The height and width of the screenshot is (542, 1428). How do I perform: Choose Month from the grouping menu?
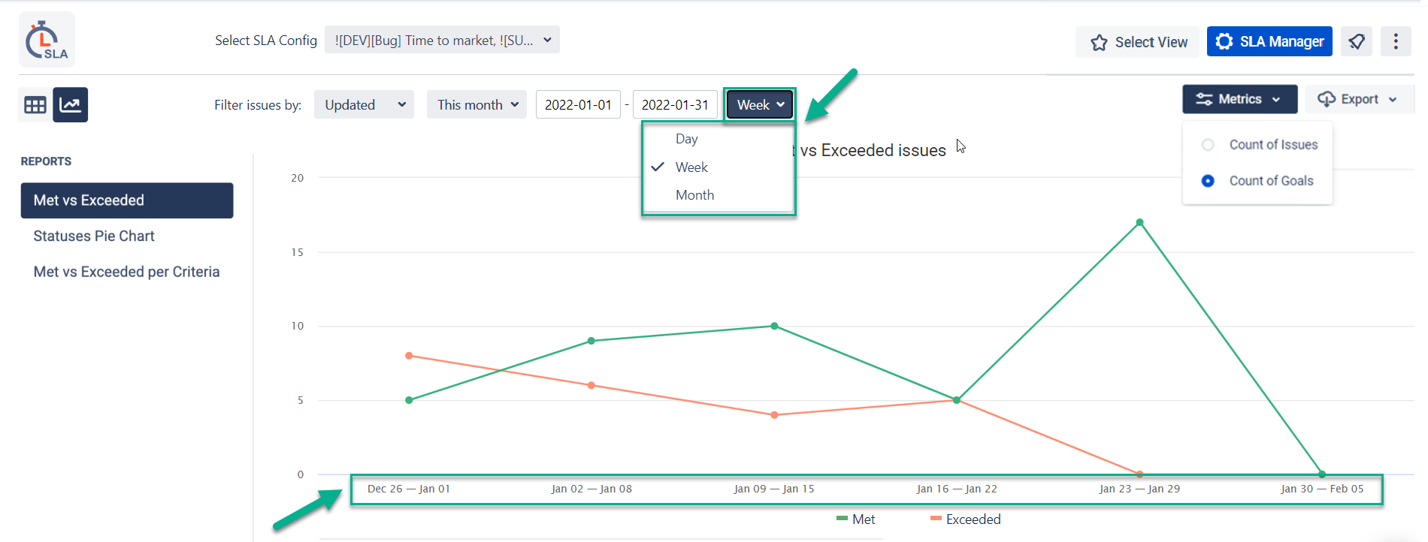pos(694,195)
